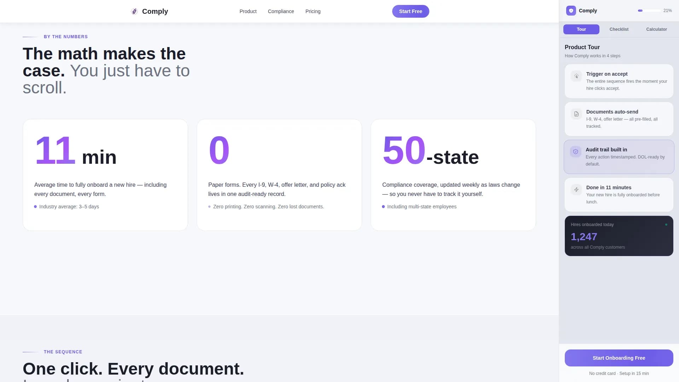Switch to the Tour tab
This screenshot has height=382, width=679.
[581, 29]
